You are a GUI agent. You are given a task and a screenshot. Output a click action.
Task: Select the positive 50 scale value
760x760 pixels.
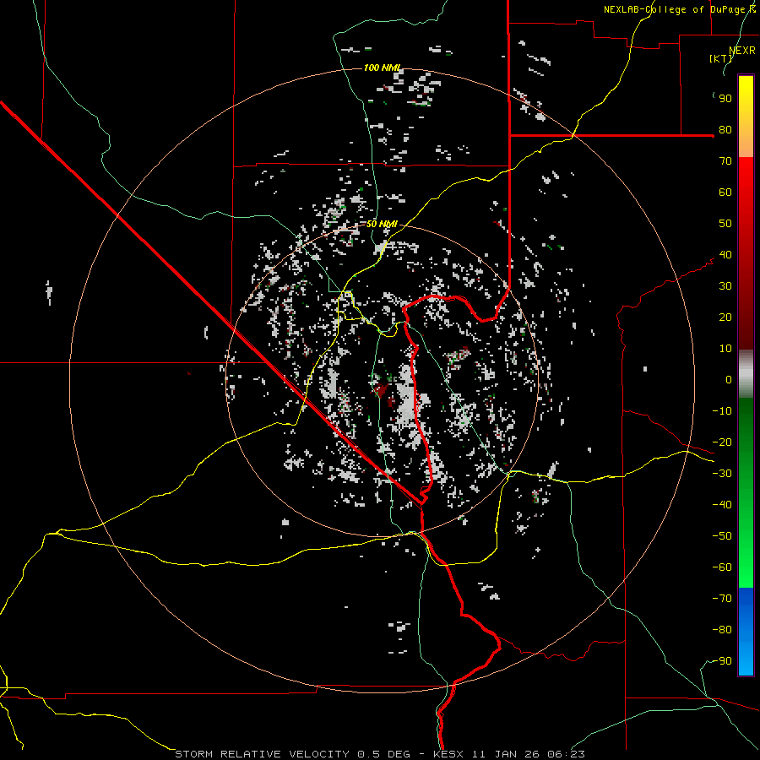click(725, 224)
